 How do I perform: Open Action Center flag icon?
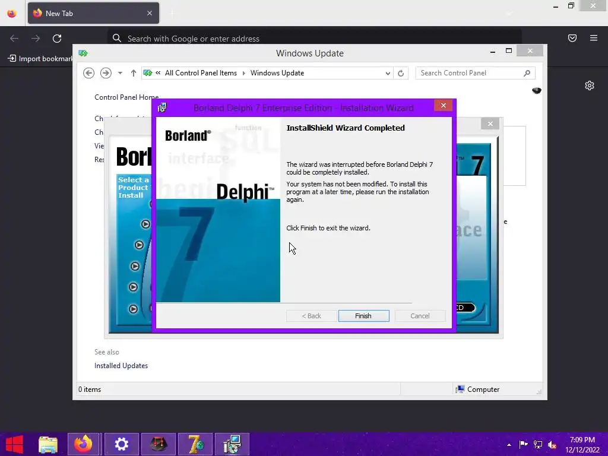click(x=523, y=445)
